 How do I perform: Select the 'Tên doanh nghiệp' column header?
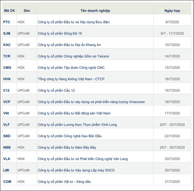click(95, 11)
